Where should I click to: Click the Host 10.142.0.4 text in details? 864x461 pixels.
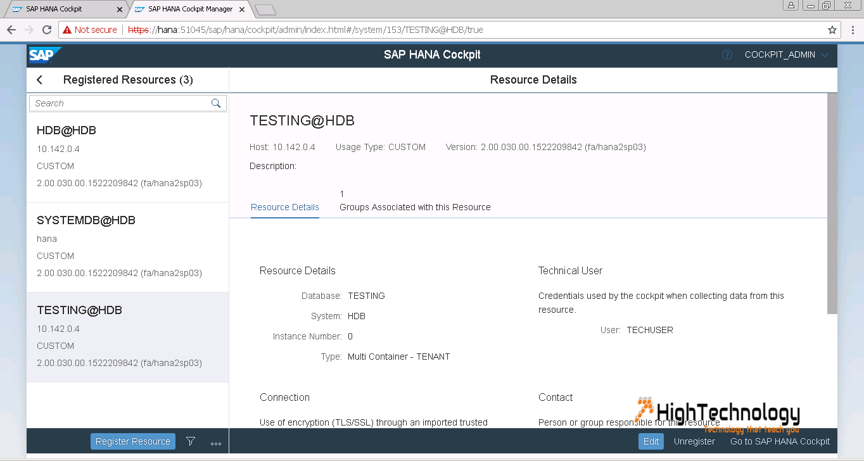[283, 147]
